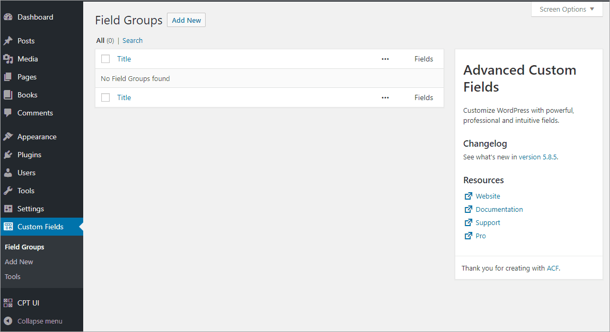Open Pages using its pages icon
The height and width of the screenshot is (332, 610).
click(x=9, y=76)
